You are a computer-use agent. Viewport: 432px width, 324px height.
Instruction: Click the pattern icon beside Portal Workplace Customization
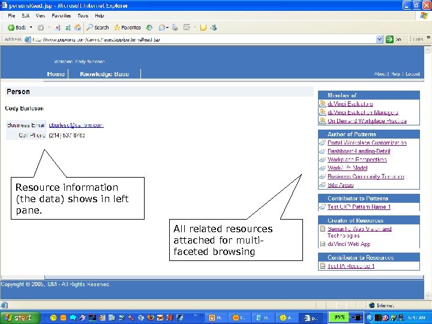click(x=323, y=143)
